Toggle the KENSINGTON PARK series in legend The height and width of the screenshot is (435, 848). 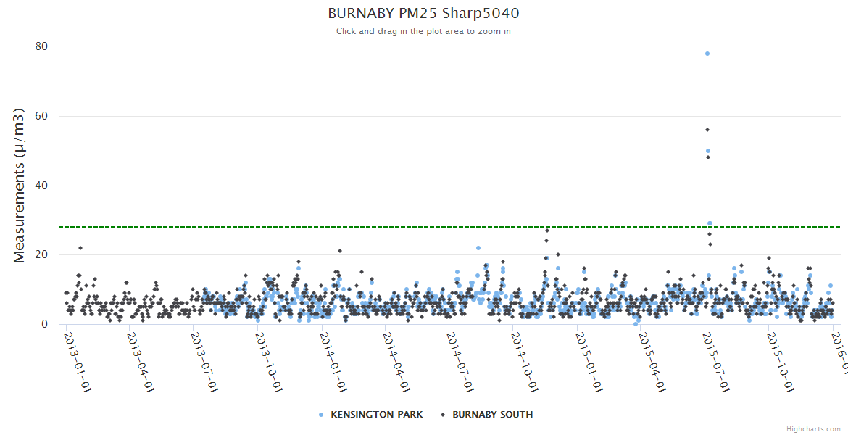coord(376,415)
